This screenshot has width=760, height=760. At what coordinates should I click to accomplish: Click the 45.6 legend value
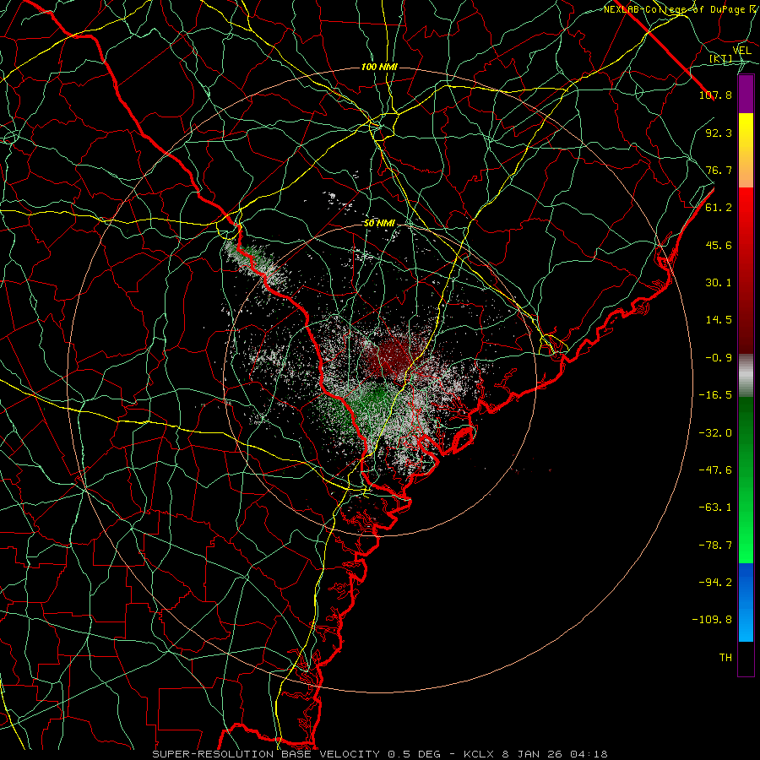click(x=719, y=245)
